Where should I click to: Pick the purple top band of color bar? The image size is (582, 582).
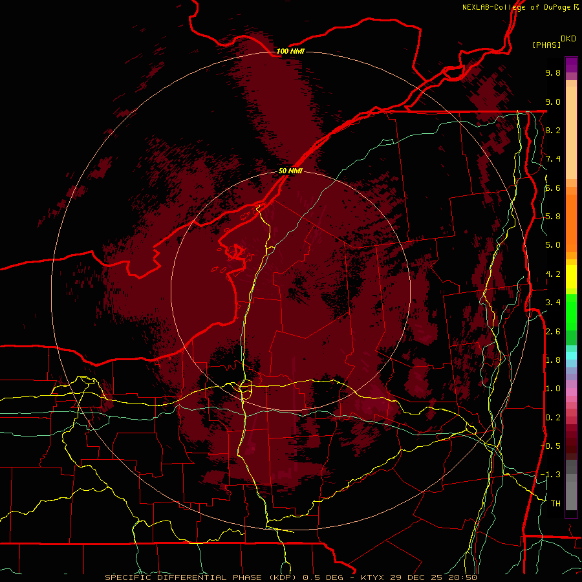click(x=571, y=65)
